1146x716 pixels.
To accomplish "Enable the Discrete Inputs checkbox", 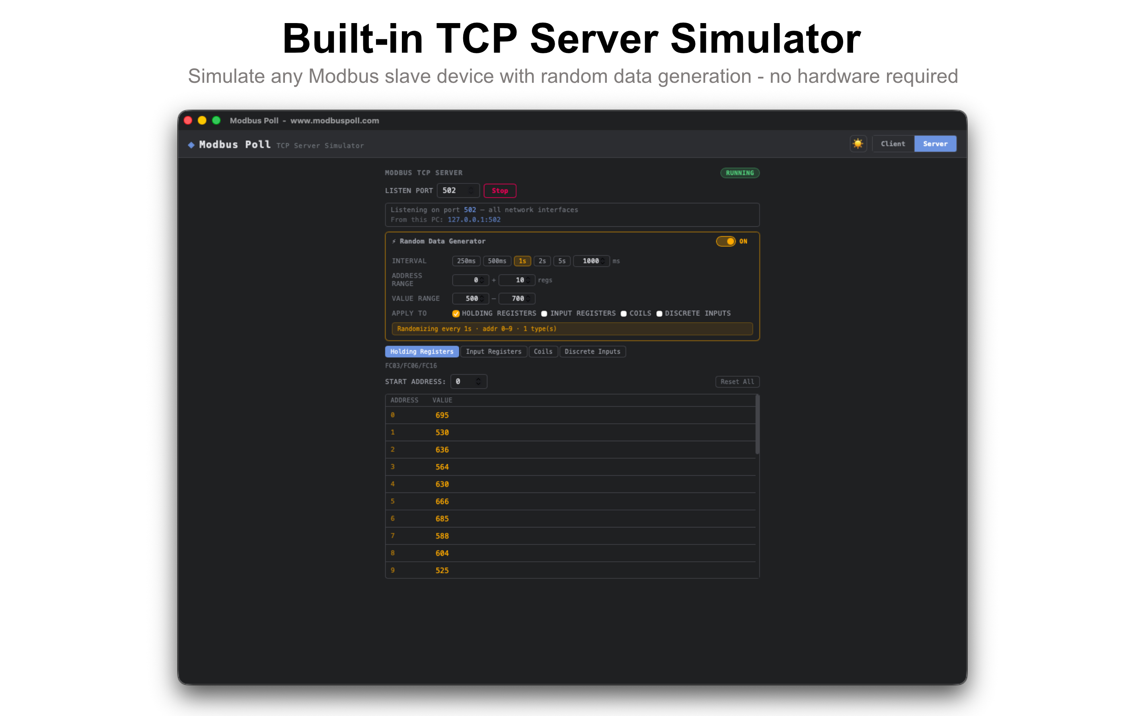I will [659, 314].
